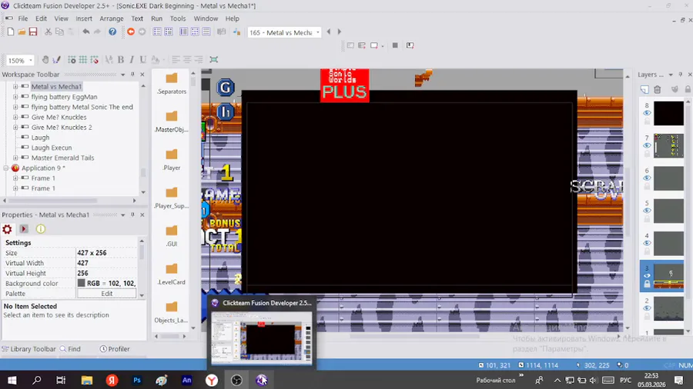Expand Master Emerald Tails node

[x=15, y=158]
